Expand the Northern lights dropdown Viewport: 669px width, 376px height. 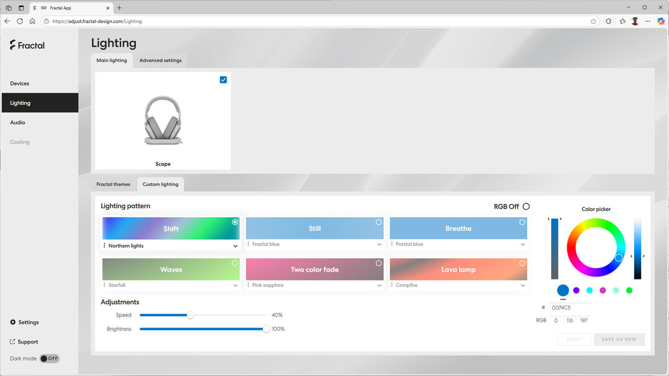pos(235,246)
